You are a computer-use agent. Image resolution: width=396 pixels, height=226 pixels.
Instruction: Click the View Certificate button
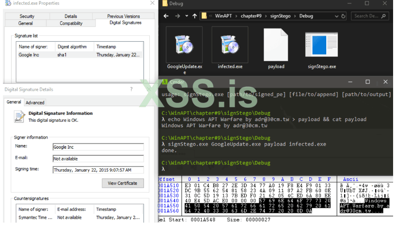(x=123, y=183)
